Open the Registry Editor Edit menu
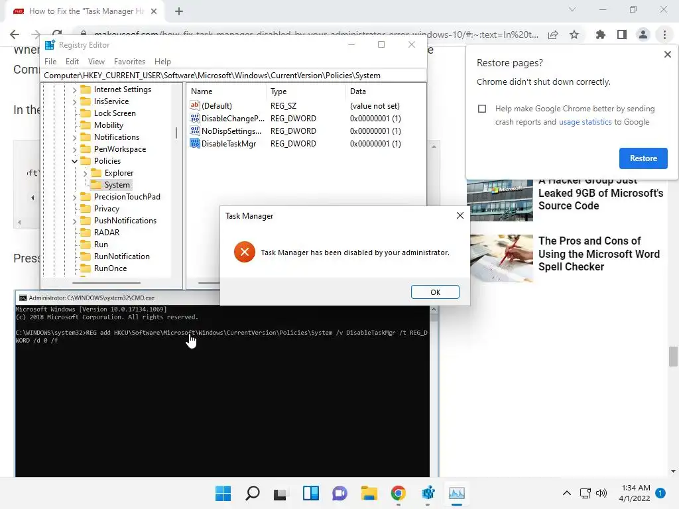 [x=72, y=62]
